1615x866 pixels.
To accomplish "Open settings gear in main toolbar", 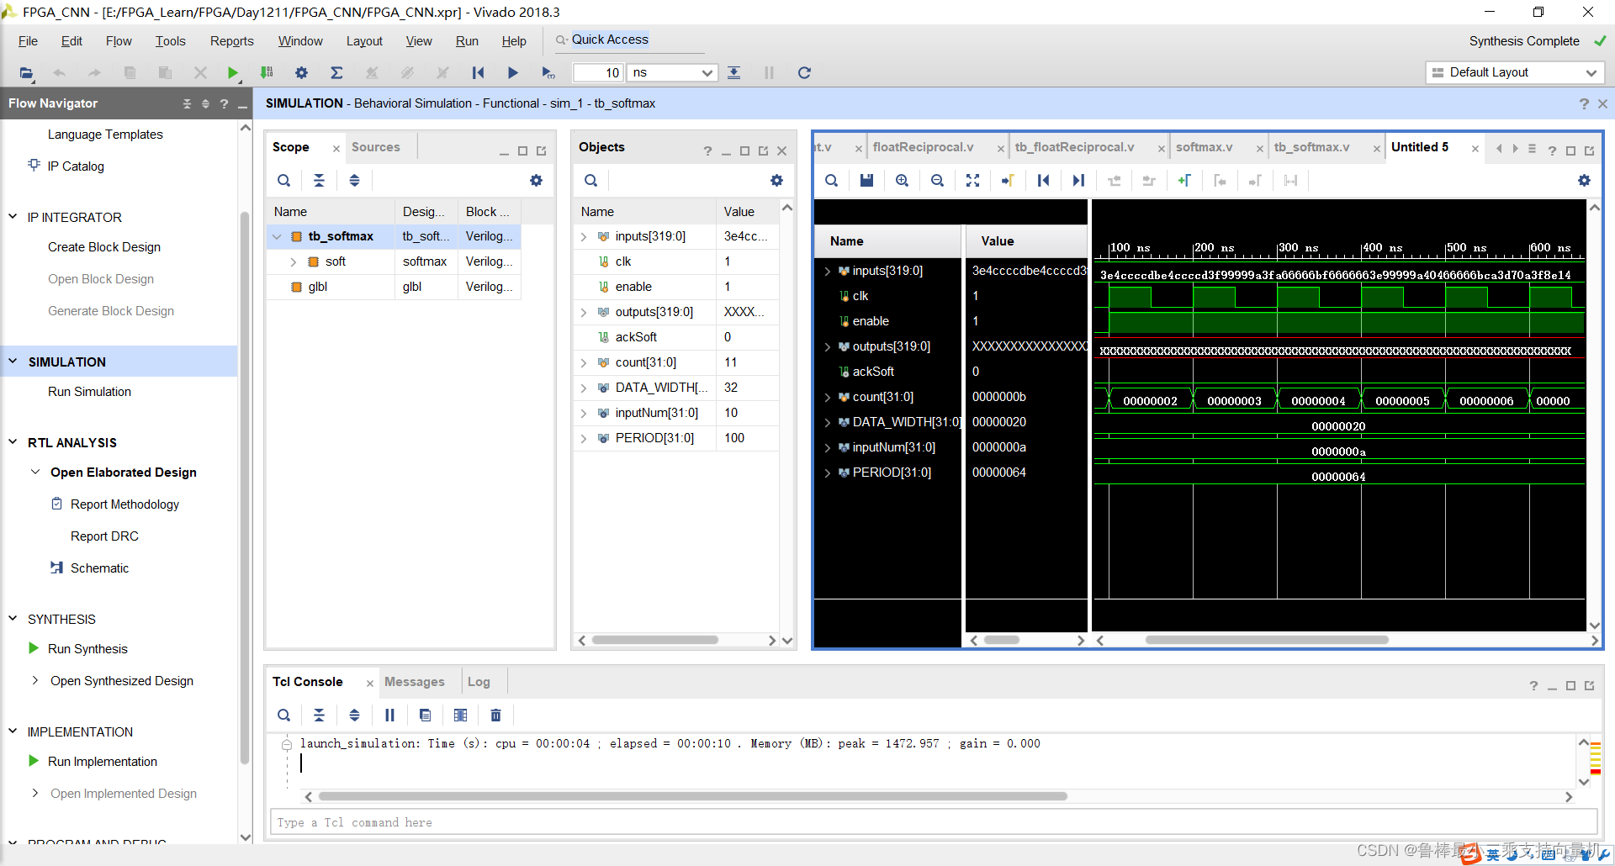I will pos(301,73).
